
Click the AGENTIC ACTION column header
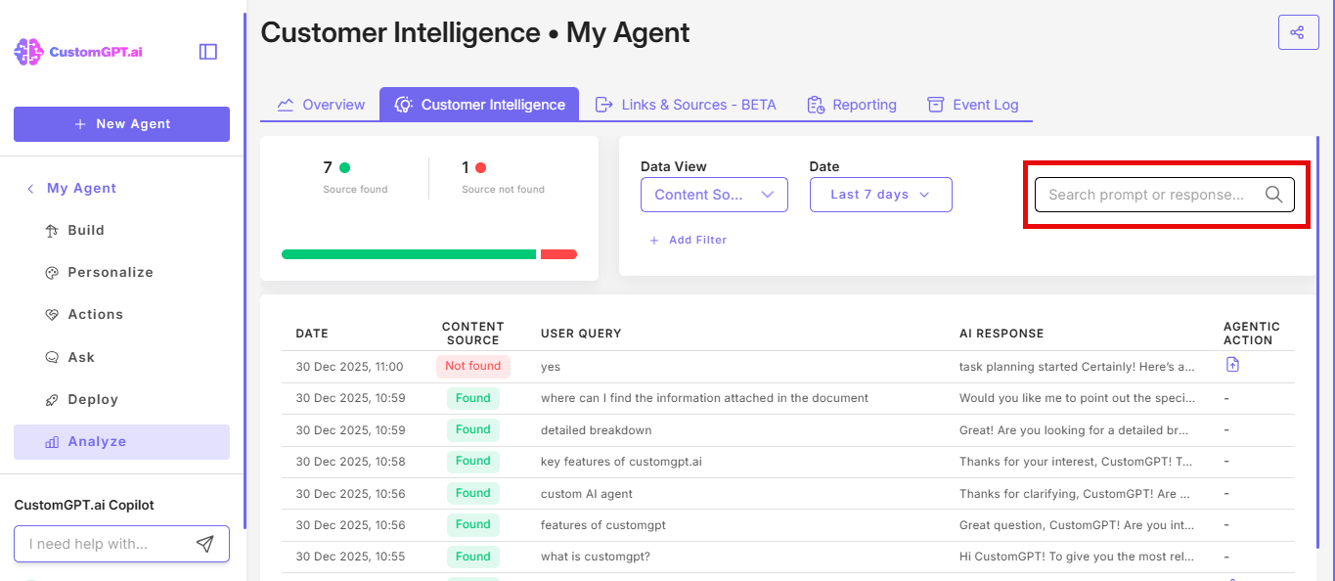tap(1251, 334)
